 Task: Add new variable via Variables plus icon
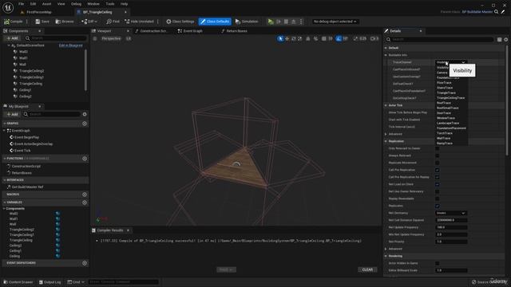pos(85,202)
